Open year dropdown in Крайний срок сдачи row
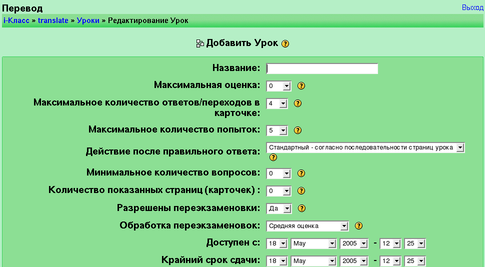 [353, 261]
